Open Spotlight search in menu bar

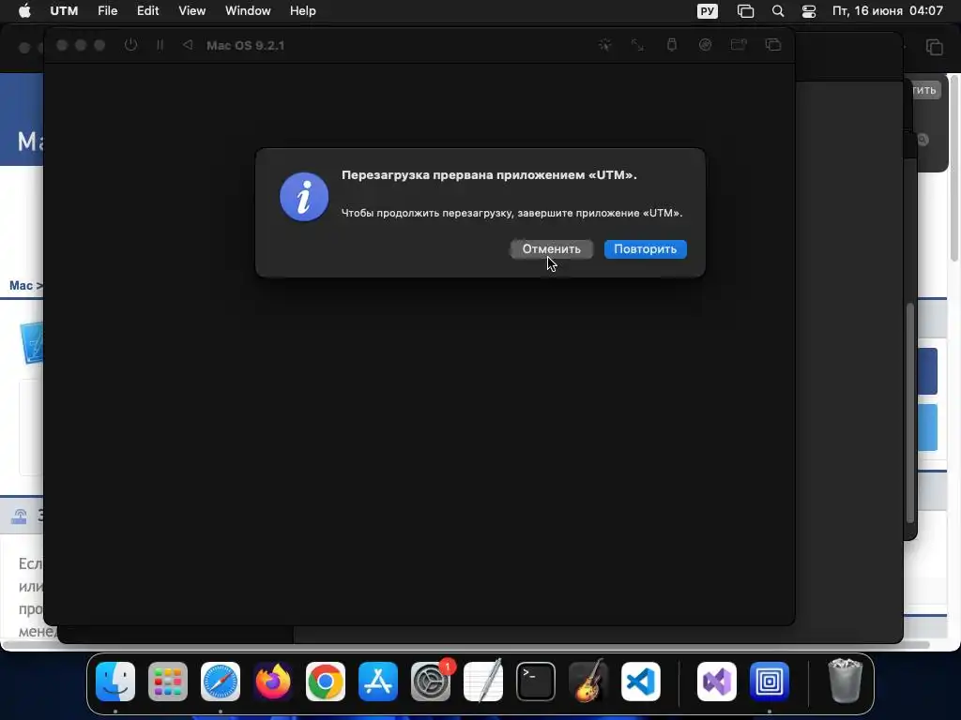[778, 11]
